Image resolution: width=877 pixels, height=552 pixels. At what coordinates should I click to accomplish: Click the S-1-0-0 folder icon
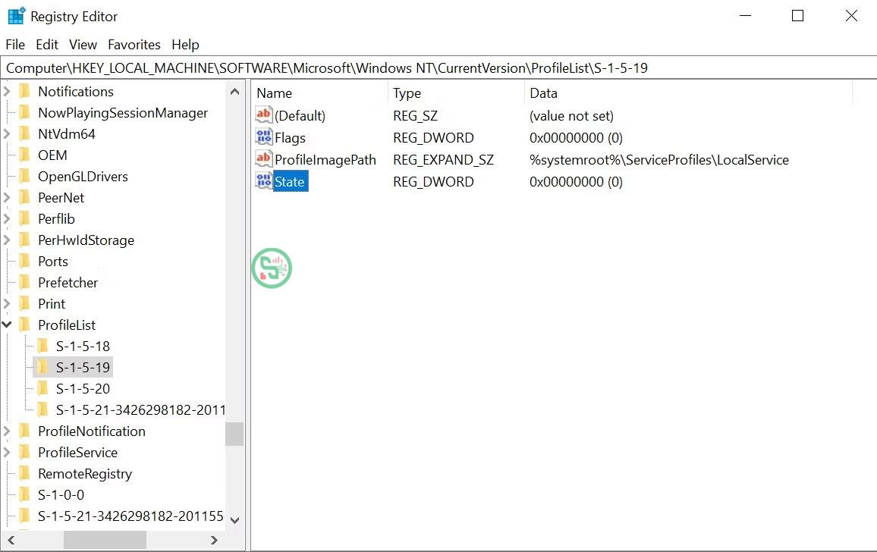coord(24,495)
